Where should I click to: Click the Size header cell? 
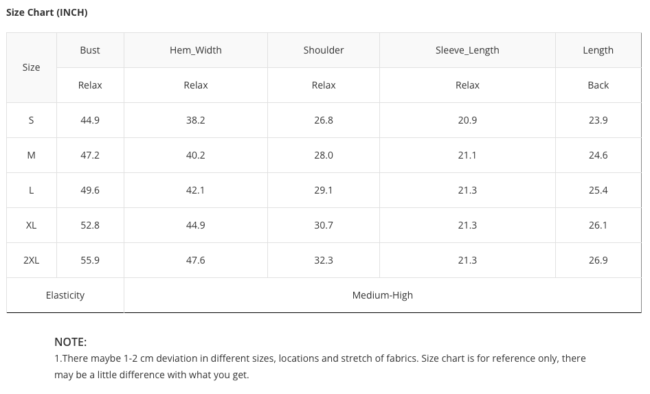[31, 67]
